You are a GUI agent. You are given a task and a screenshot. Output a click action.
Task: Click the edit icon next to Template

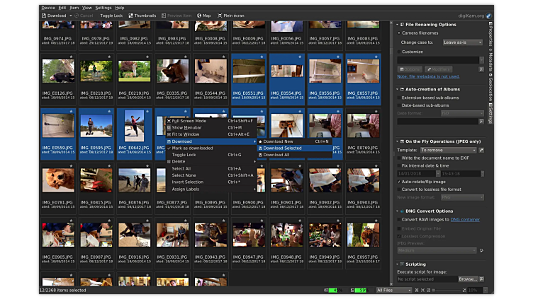(481, 150)
